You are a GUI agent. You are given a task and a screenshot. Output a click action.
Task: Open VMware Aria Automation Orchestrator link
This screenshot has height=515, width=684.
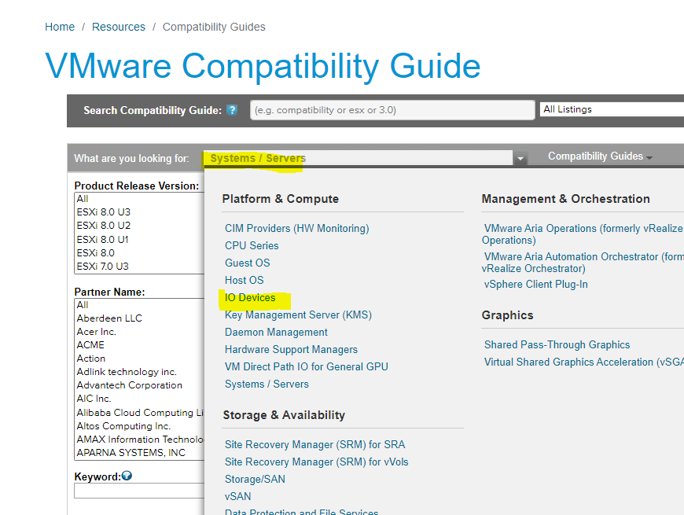pyautogui.click(x=583, y=263)
